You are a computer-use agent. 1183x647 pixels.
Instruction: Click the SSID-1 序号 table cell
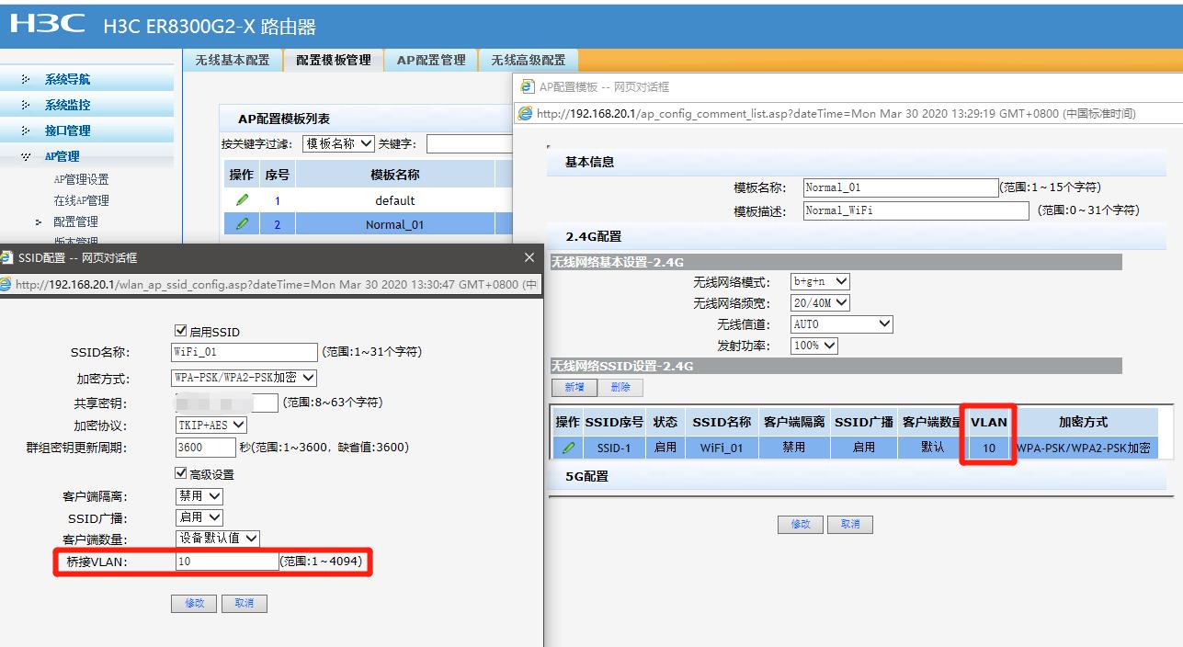614,448
